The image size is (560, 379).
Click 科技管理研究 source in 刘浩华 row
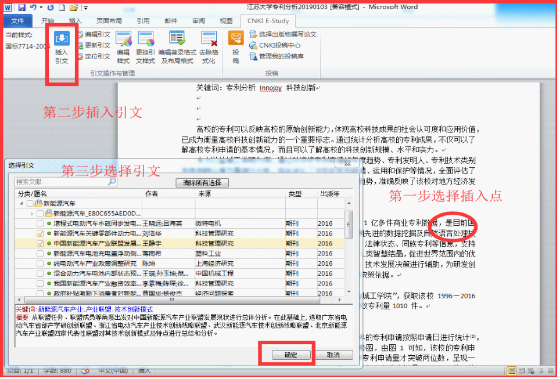pos(214,234)
